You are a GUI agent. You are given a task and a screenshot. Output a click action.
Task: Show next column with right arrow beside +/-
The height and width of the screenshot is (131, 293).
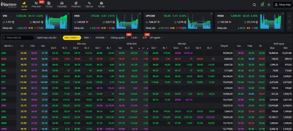click(x=148, y=48)
